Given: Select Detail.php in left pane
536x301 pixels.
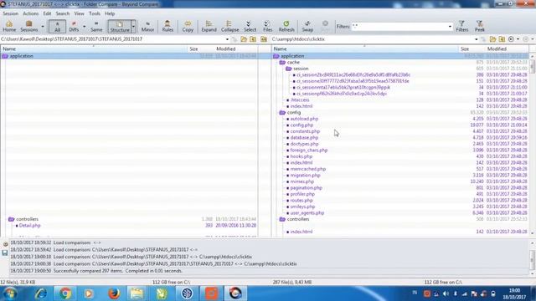Looking at the screenshot, I should pyautogui.click(x=30, y=226).
